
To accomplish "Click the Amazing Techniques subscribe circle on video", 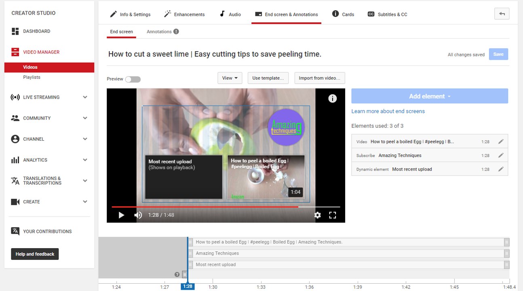I will click(286, 127).
